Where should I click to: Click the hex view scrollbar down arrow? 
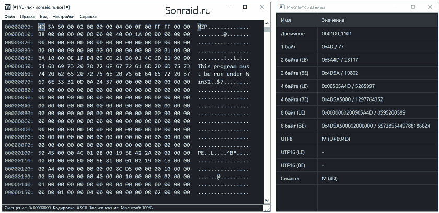click(267, 201)
